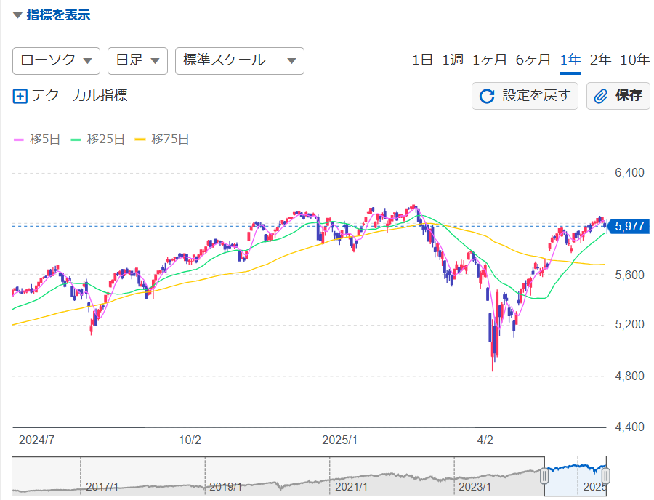
Task: Click the 2017/1 marker in navigator
Action: 102,487
